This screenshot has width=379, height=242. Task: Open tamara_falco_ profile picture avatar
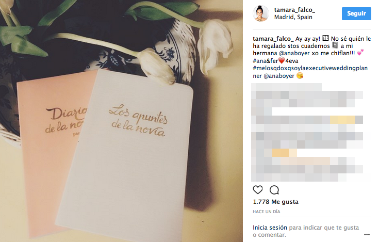pos(260,13)
